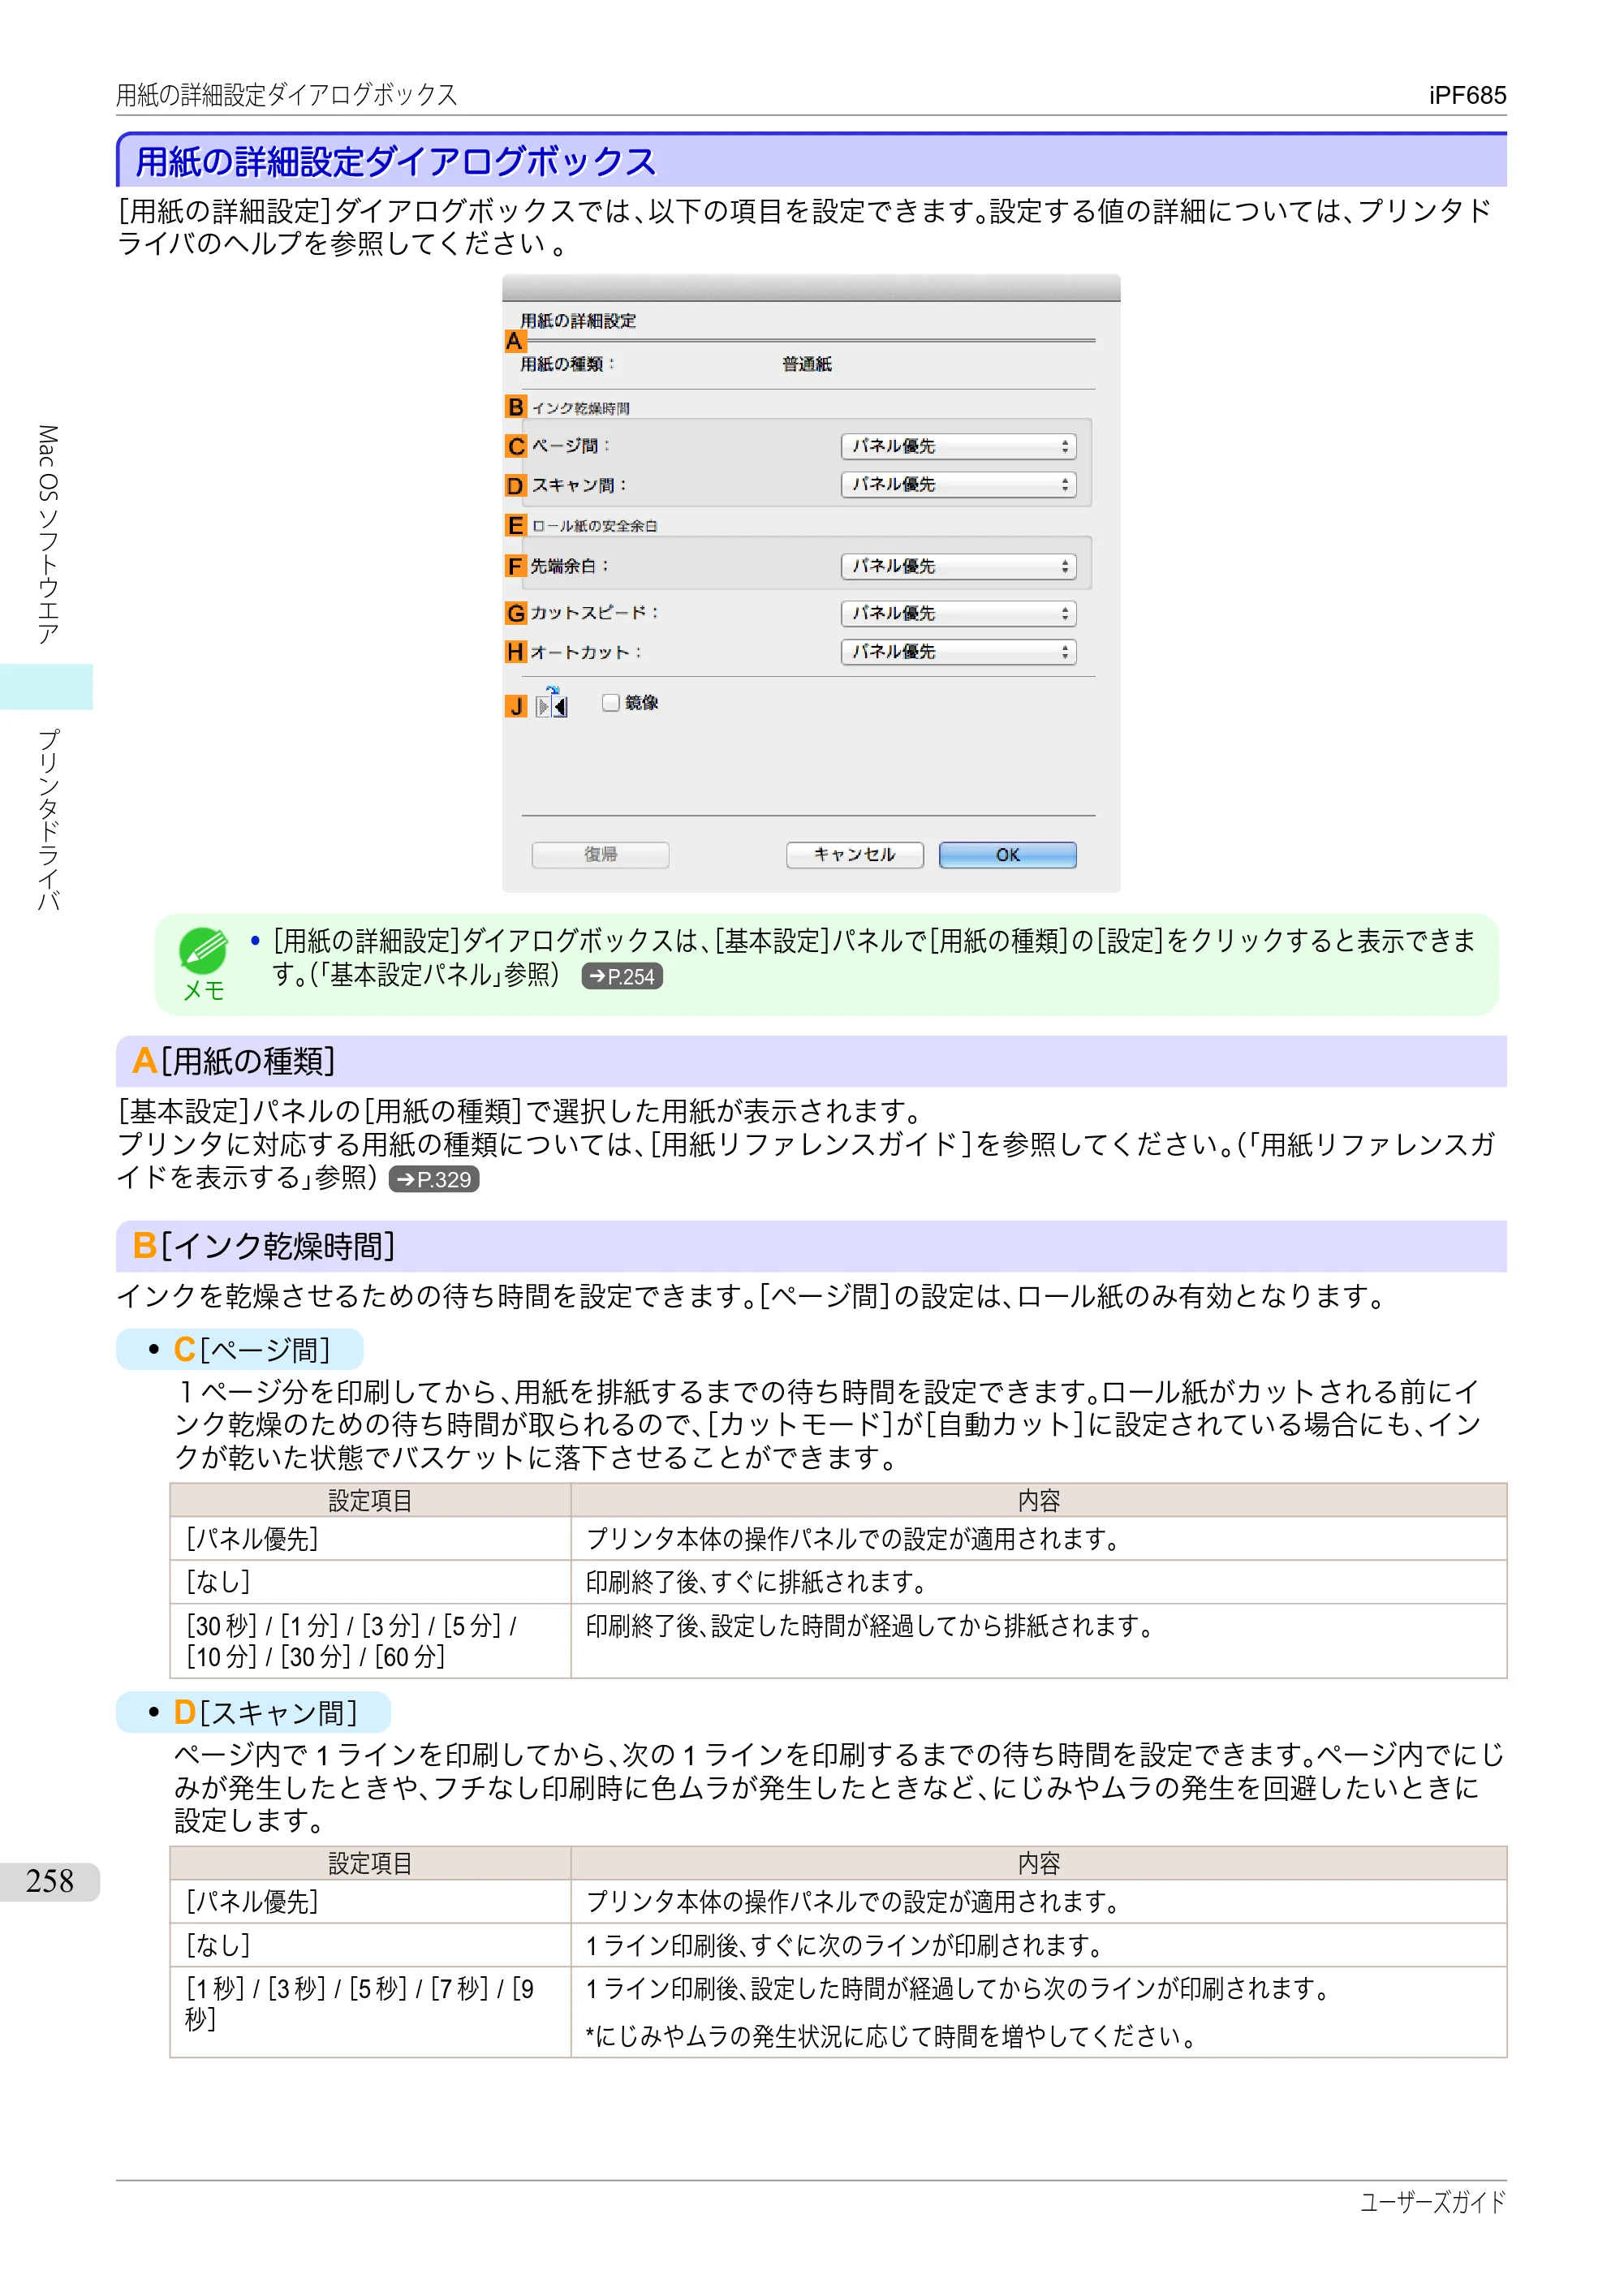
Task: Click the OK button
Action: [x=1007, y=855]
